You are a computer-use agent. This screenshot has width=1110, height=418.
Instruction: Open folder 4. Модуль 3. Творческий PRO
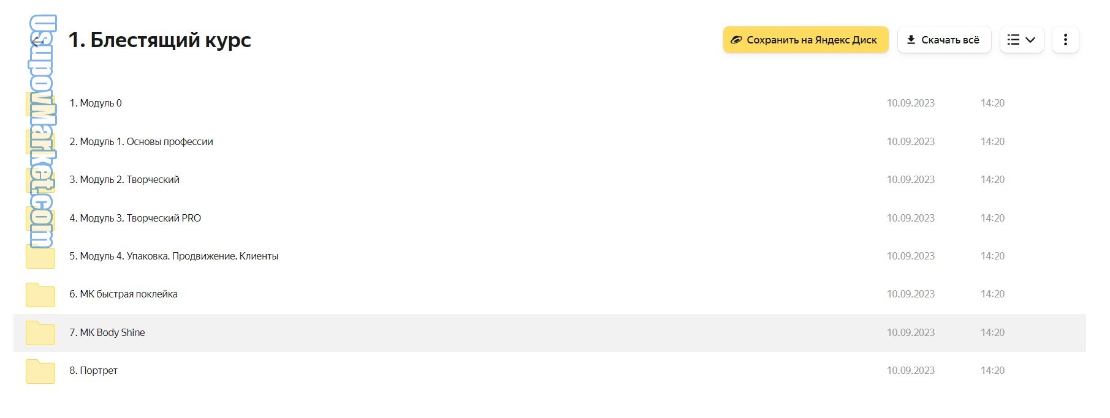[x=135, y=218]
